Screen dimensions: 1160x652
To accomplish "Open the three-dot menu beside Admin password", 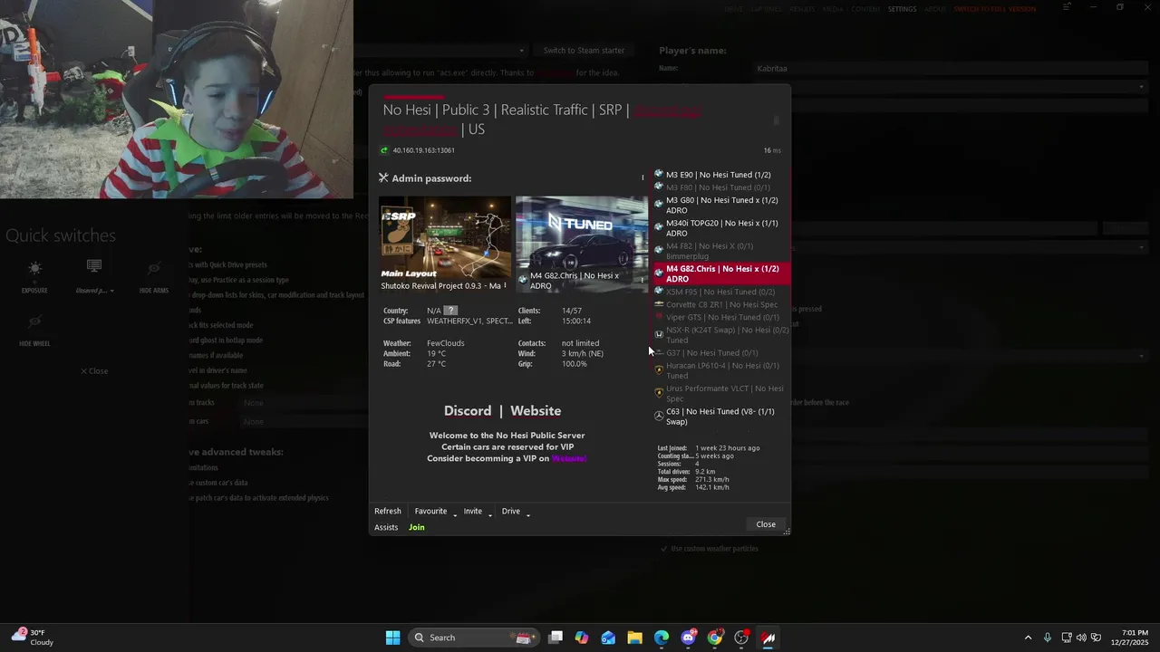I will click(643, 177).
